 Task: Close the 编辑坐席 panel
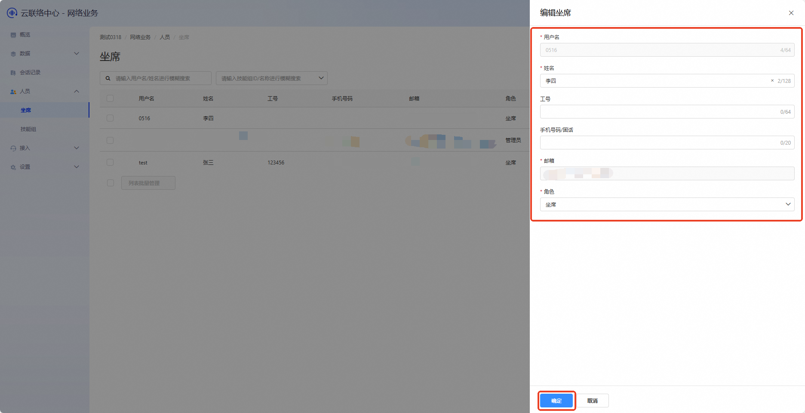791,13
